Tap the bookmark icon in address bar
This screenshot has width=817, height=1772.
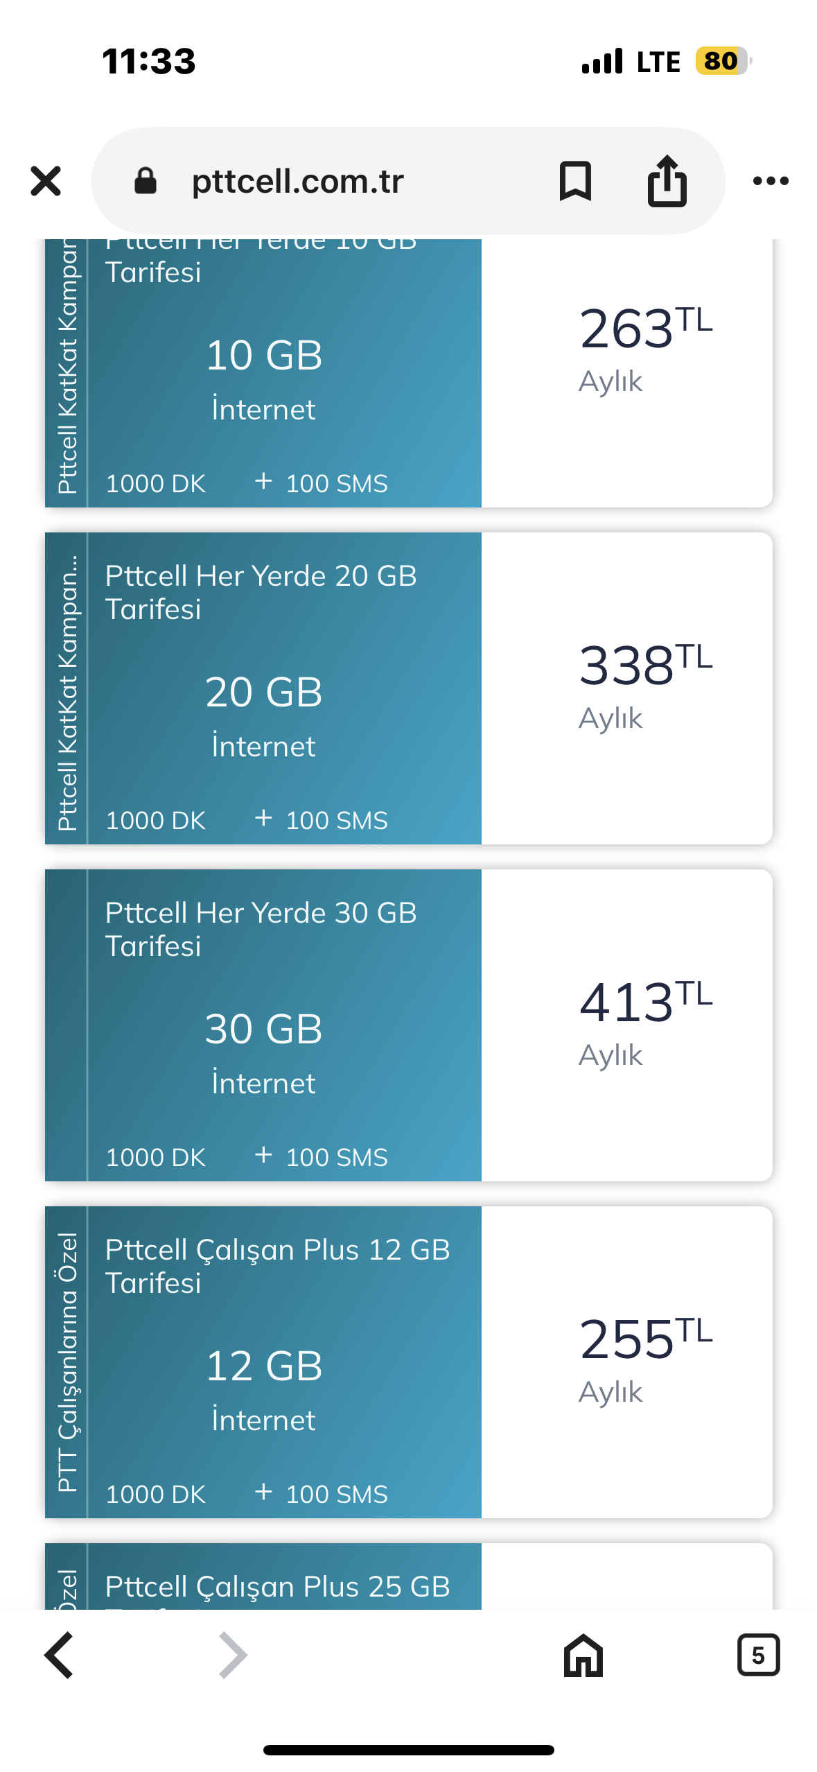(575, 182)
